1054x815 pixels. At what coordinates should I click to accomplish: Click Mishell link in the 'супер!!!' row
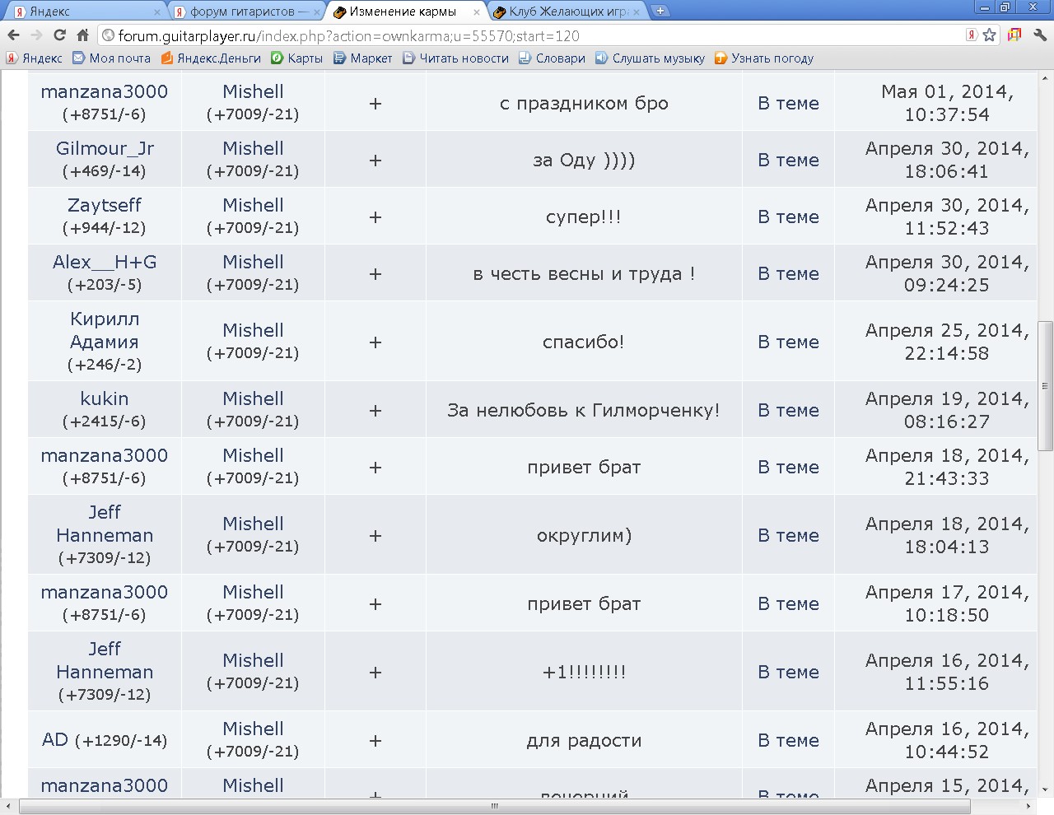click(x=253, y=205)
